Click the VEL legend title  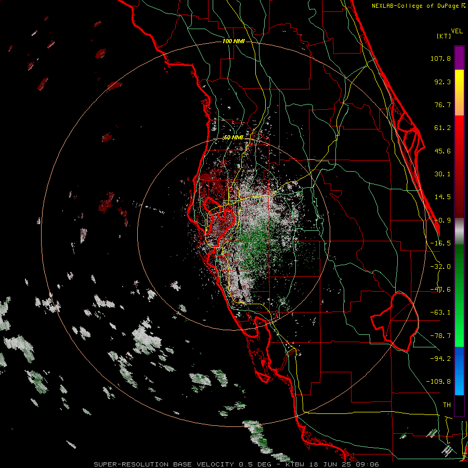pos(457,31)
